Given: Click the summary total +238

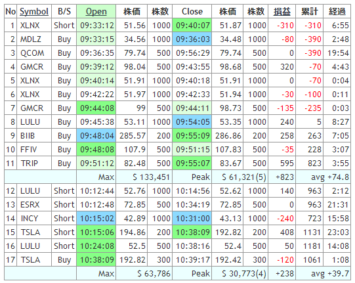Looking at the screenshot, I should [x=282, y=274].
